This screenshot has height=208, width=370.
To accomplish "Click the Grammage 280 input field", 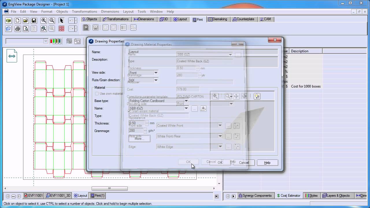I will pyautogui.click(x=137, y=131).
